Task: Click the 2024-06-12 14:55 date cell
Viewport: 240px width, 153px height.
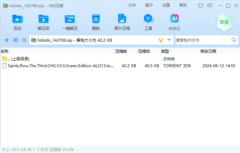Action: (219, 66)
